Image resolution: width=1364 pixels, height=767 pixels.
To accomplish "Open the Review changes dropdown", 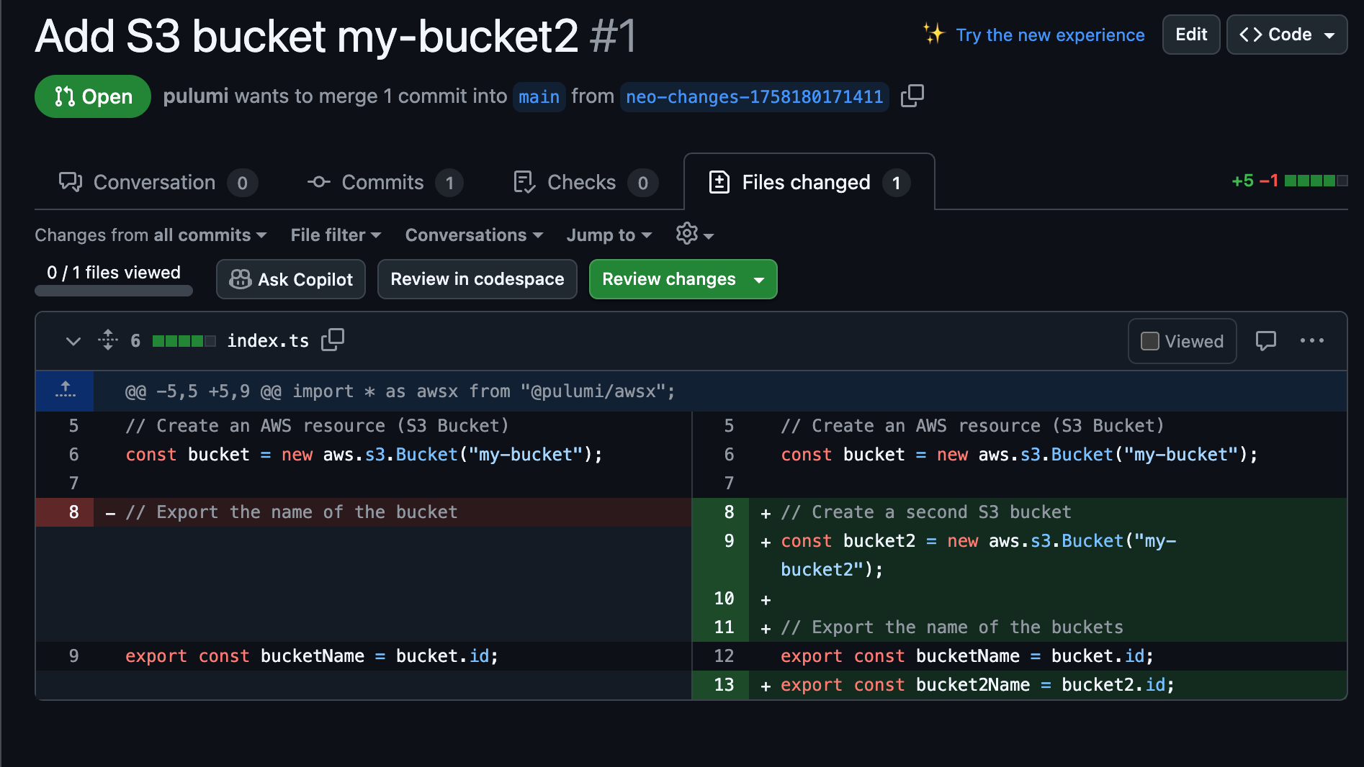I will coord(683,279).
